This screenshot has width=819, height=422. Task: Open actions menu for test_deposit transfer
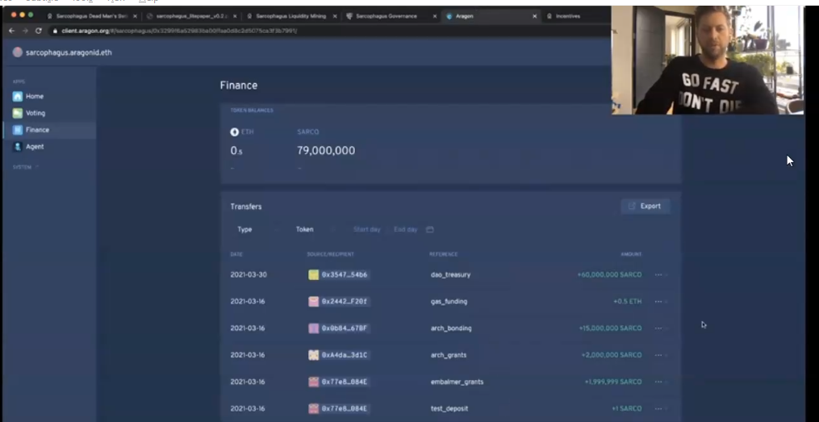(658, 408)
